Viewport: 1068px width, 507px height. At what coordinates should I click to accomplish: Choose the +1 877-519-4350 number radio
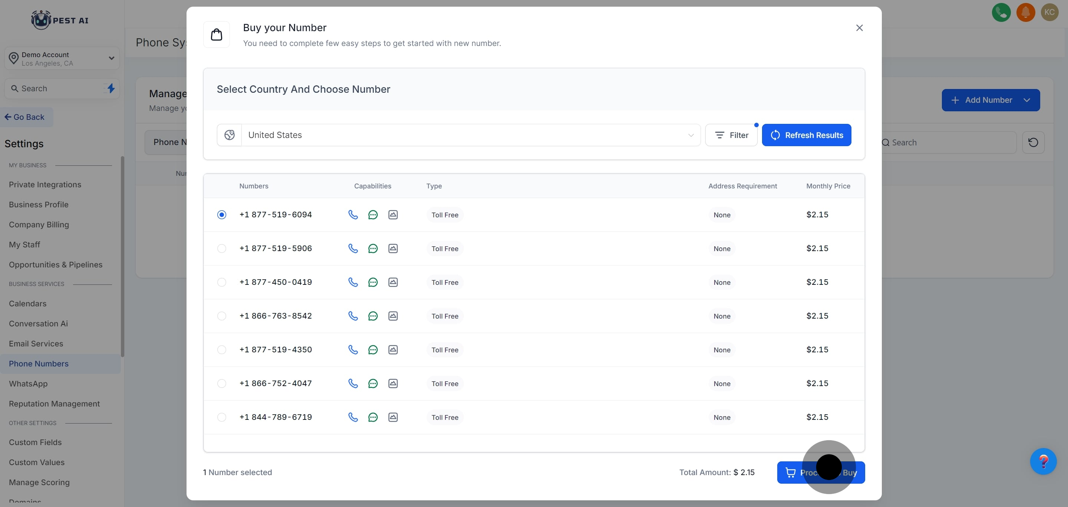coord(222,350)
